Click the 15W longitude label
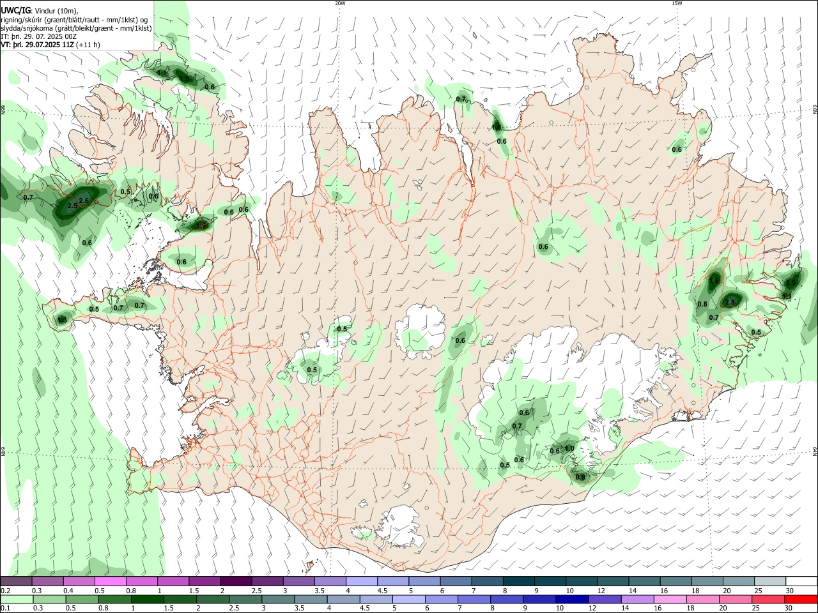 tap(677, 3)
